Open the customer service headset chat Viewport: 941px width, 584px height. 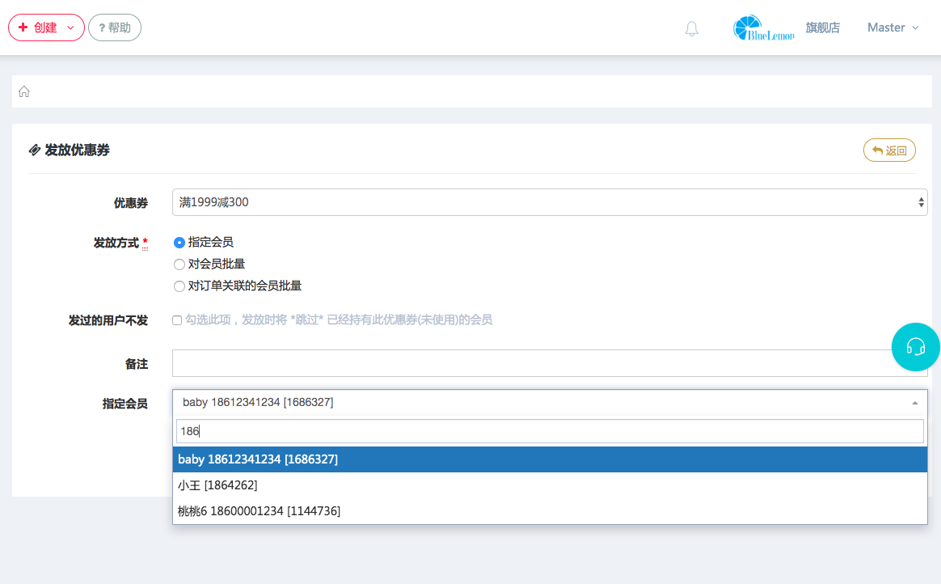pos(915,347)
